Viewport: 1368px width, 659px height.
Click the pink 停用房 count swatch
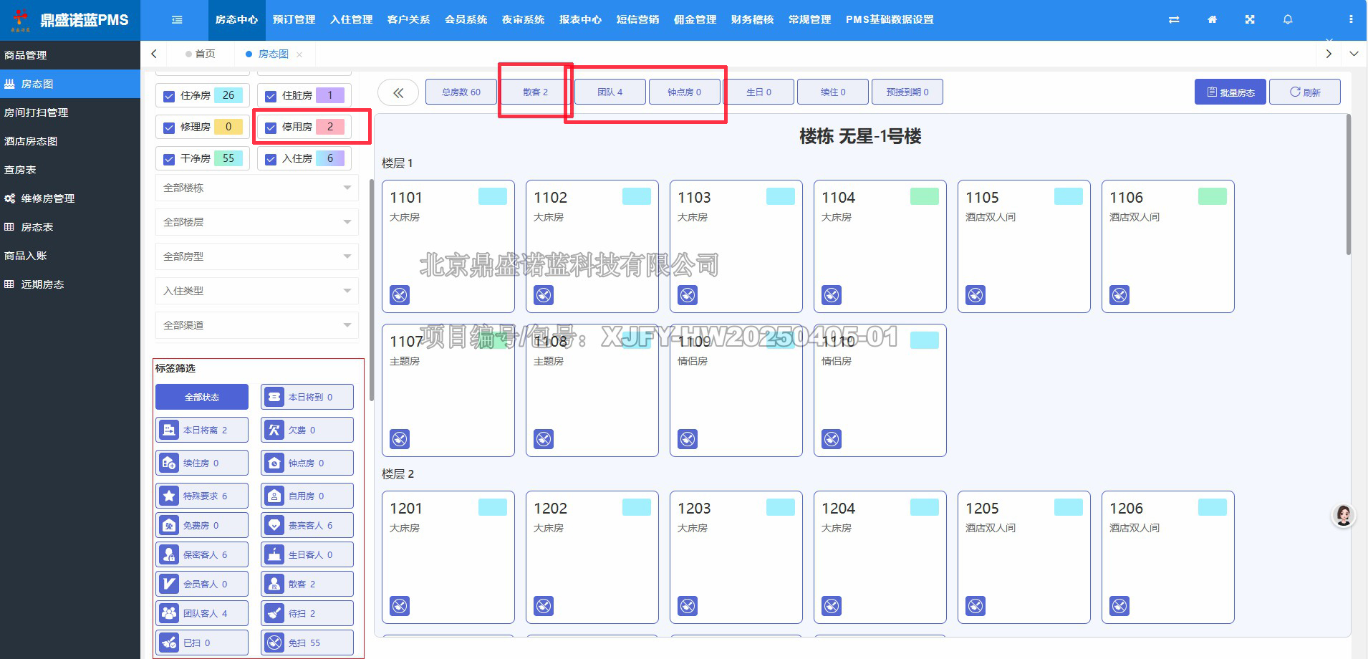coord(330,127)
